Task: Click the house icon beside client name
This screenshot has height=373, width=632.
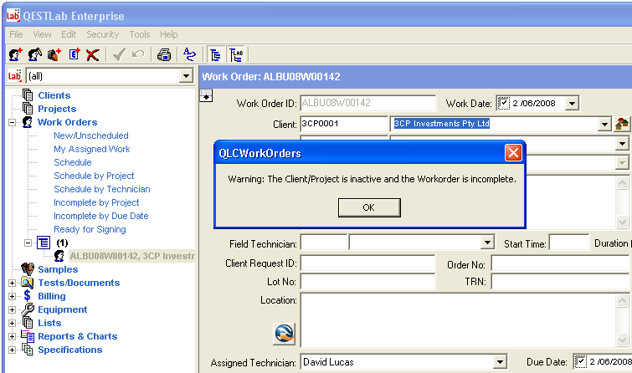Action: (622, 124)
